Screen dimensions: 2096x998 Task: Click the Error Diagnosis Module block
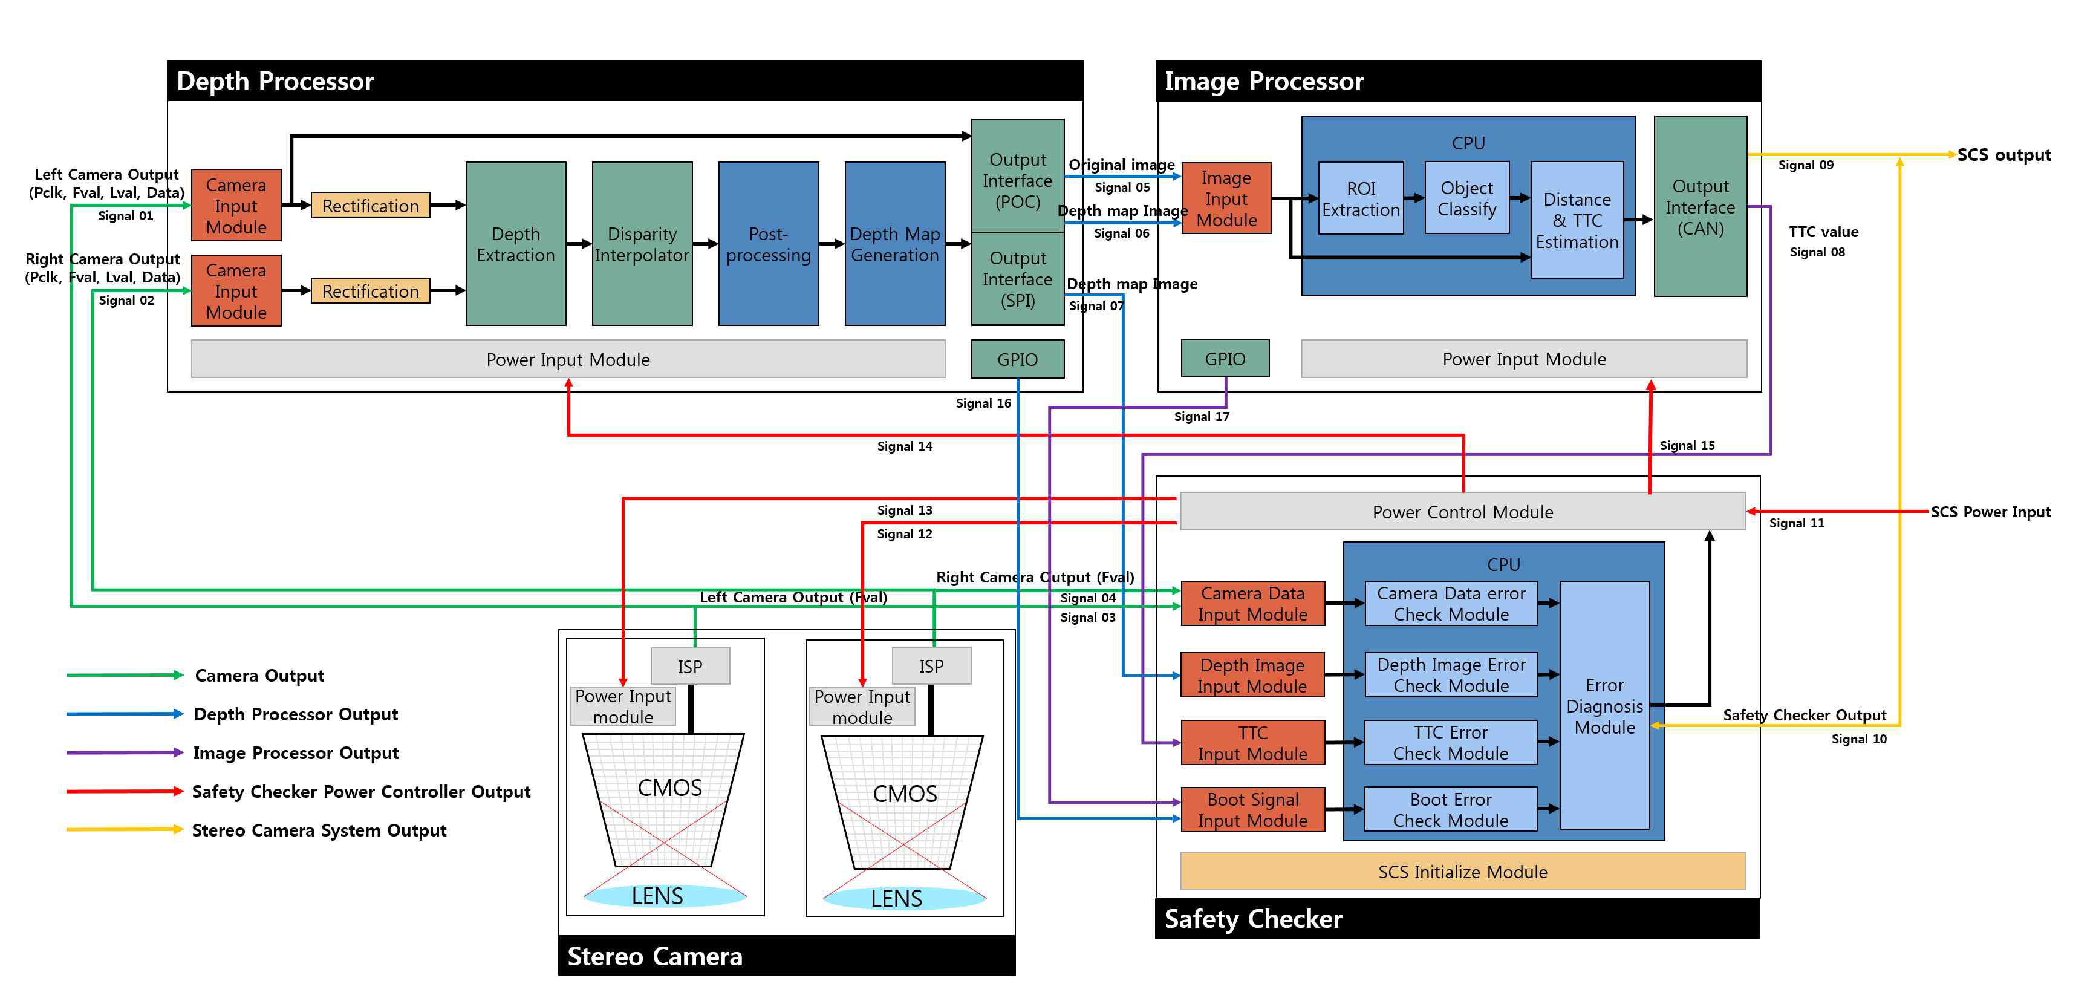click(x=1604, y=705)
